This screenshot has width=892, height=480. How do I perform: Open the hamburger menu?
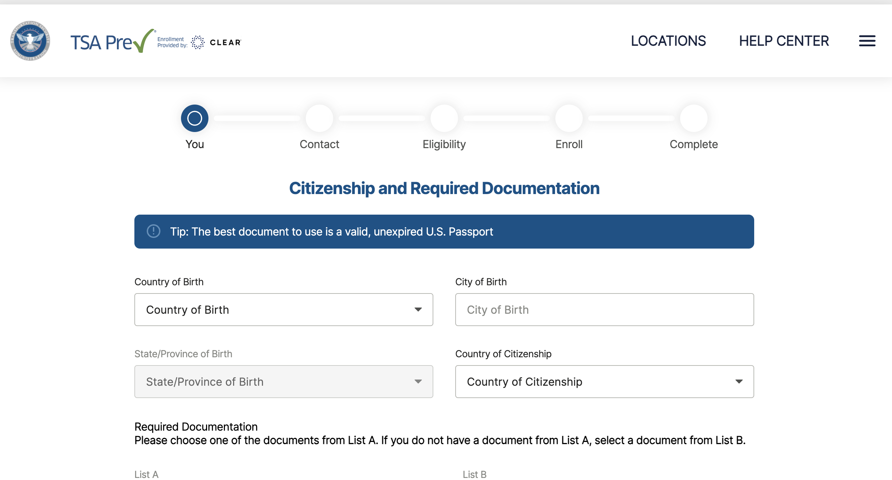pos(867,41)
